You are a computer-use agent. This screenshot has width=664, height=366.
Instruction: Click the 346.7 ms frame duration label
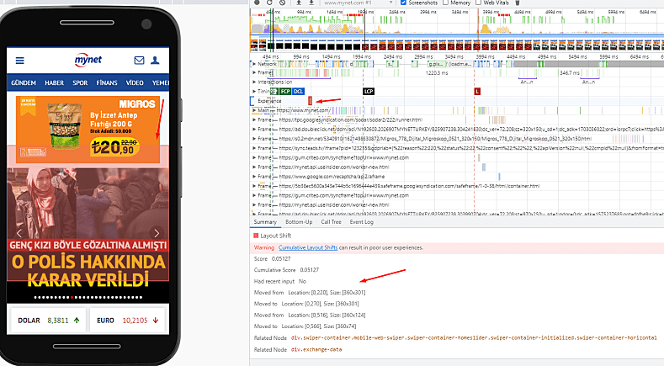pos(570,73)
